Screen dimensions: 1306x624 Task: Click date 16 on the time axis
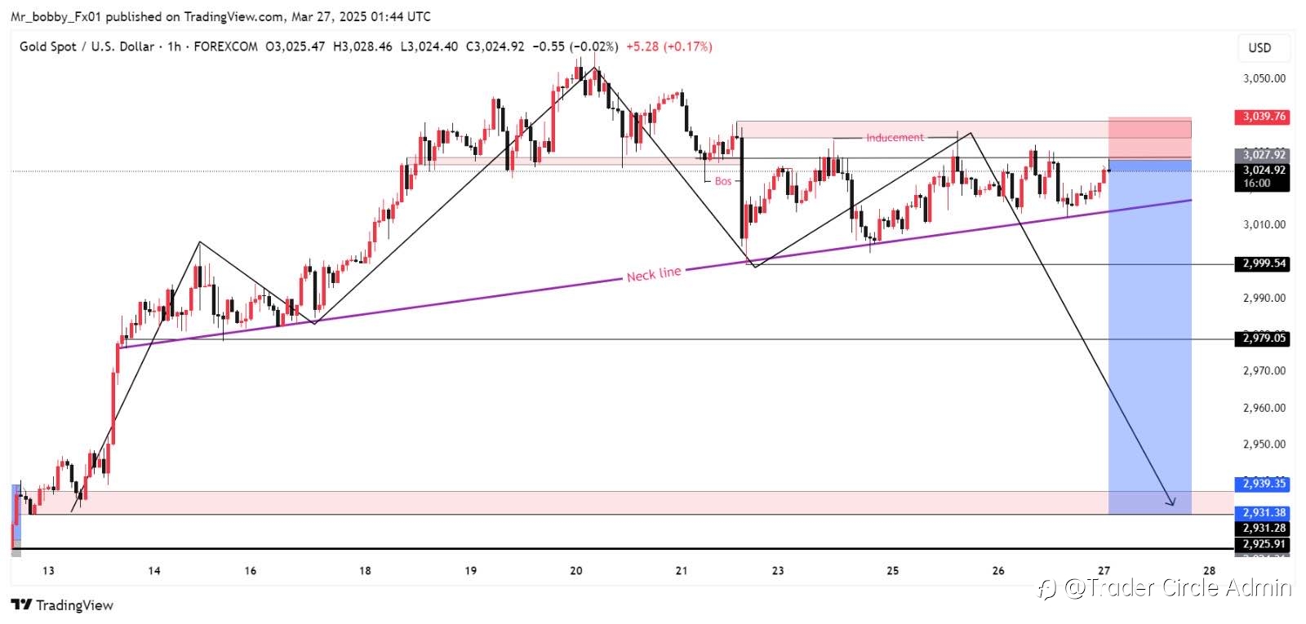click(x=250, y=571)
